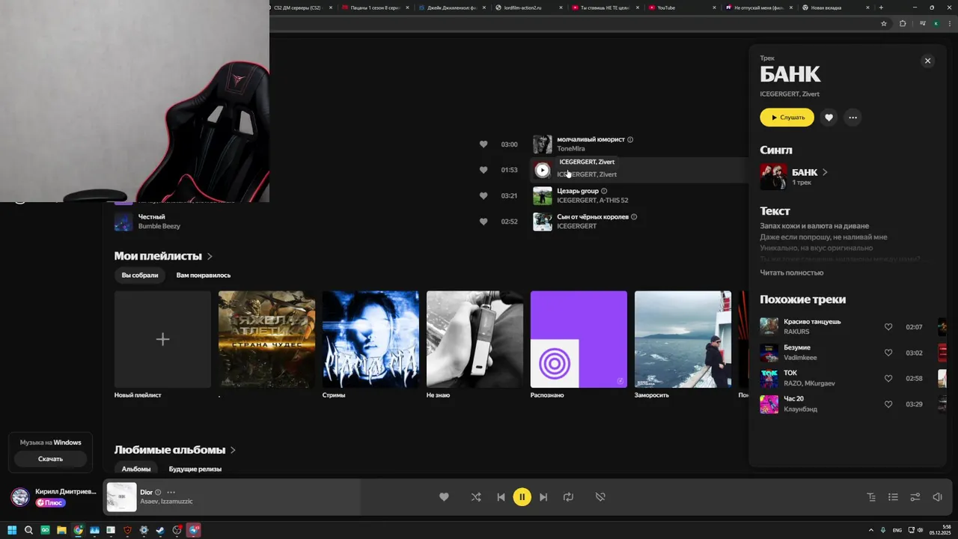Open the play queue list icon
This screenshot has width=958, height=539.
893,497
